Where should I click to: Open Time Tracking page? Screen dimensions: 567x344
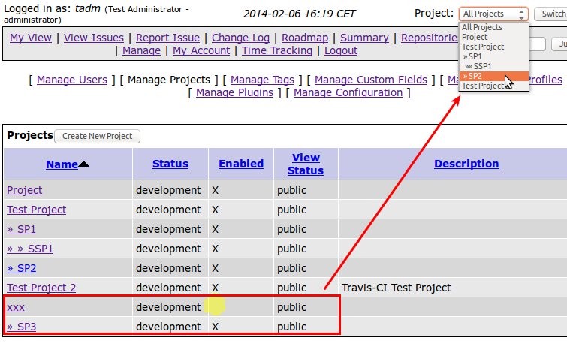pyautogui.click(x=277, y=50)
